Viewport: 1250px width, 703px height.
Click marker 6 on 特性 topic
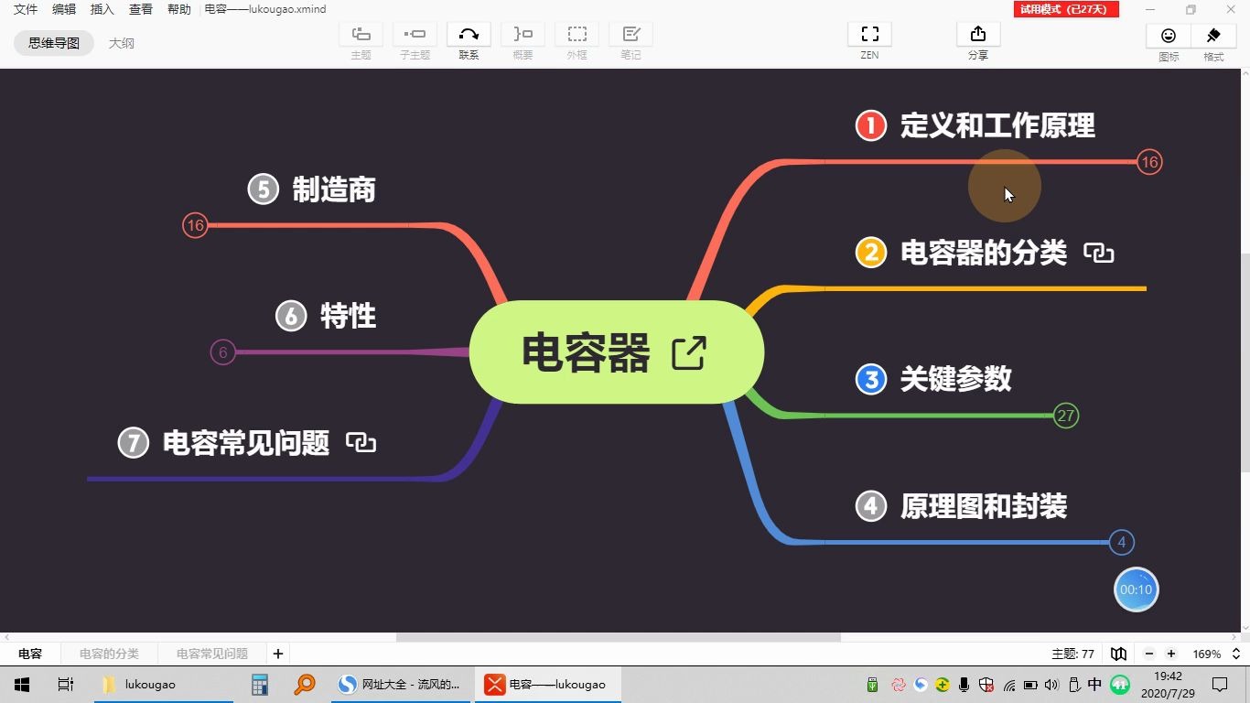(290, 317)
